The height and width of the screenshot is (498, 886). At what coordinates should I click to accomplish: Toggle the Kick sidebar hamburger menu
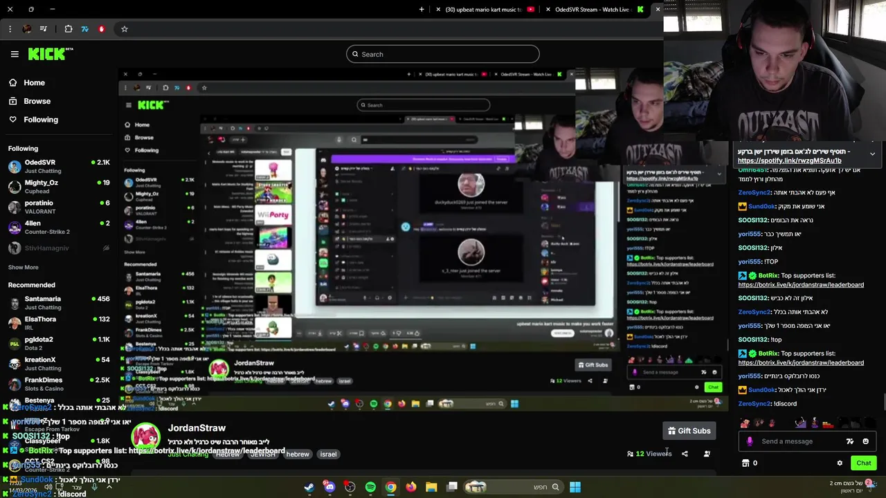[15, 54]
